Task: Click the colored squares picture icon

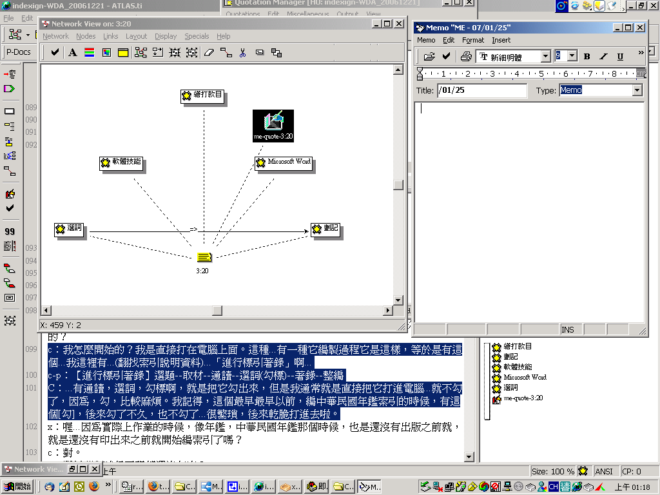Action: [106, 52]
